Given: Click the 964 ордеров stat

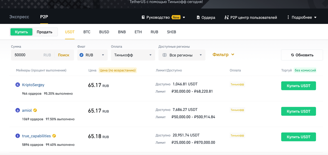Looking at the screenshot, I should pyautogui.click(x=32, y=94).
